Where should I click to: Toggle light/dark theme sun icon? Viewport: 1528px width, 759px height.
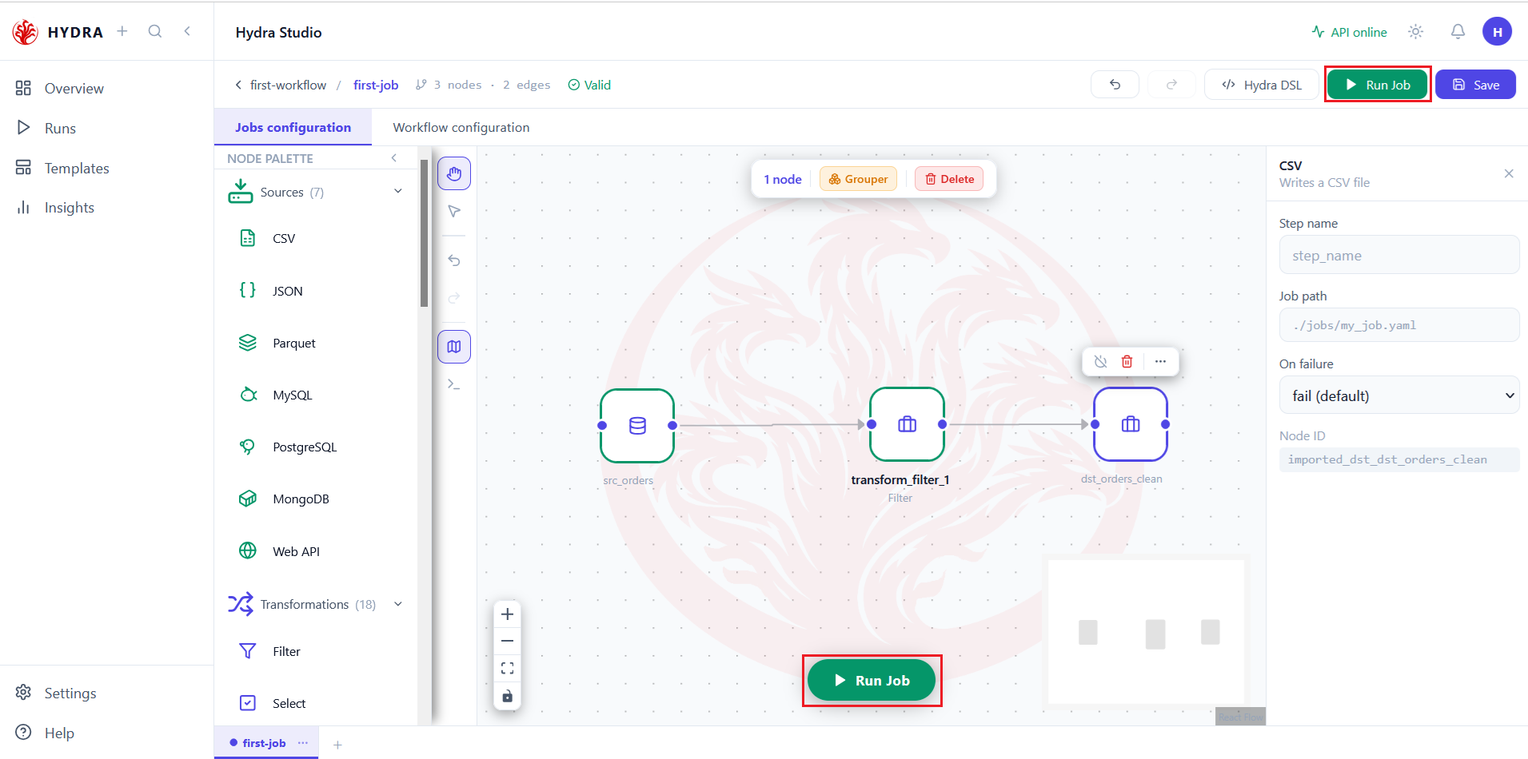[x=1416, y=32]
